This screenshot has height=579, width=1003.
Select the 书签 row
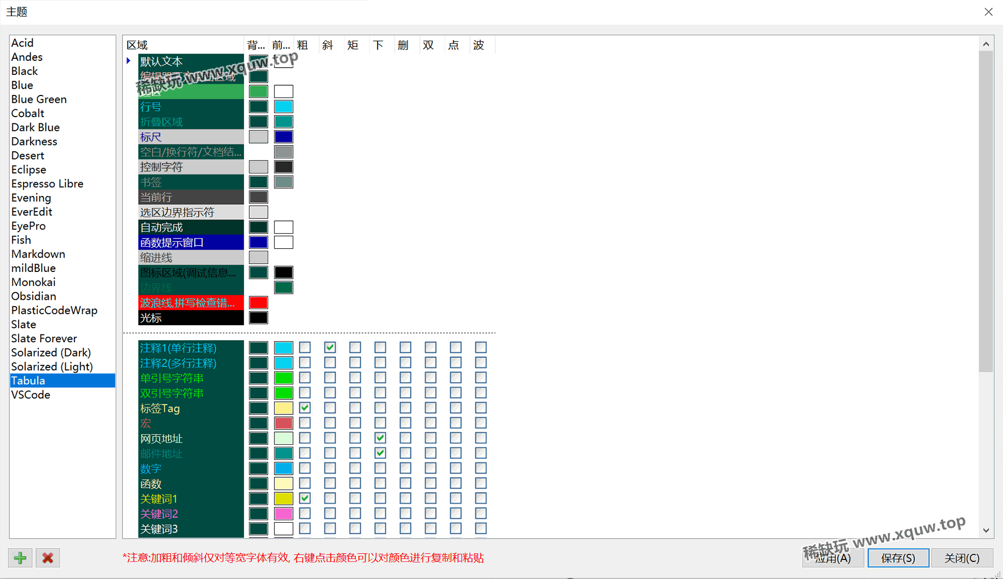pos(191,182)
